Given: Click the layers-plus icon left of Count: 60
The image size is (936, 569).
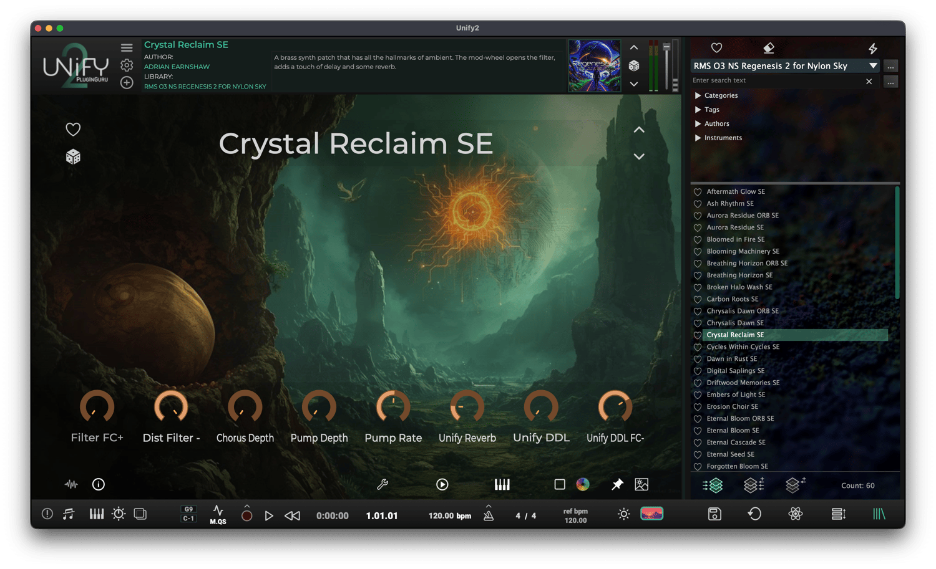Looking at the screenshot, I should [795, 484].
